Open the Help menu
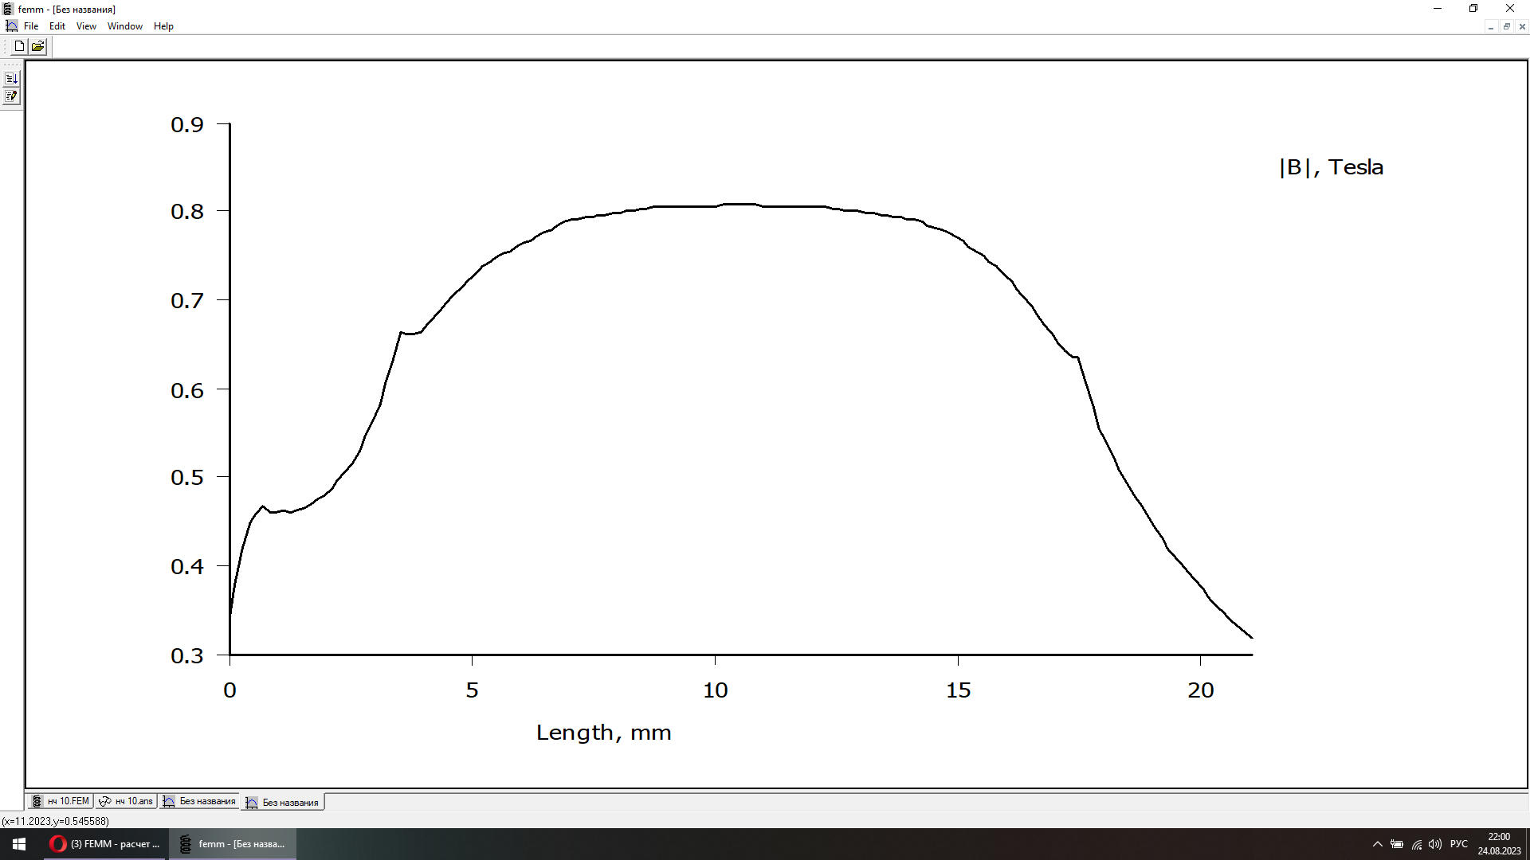Image resolution: width=1530 pixels, height=860 pixels. pos(163,26)
